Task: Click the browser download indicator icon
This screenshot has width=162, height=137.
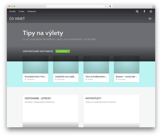Action: [110, 6]
